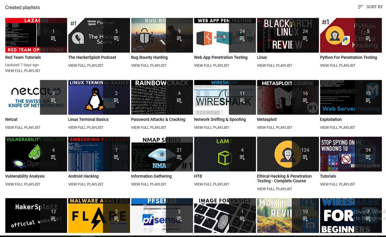Click playlist icon on Information Gathering thumbnail
This screenshot has height=237, width=386.
click(179, 157)
